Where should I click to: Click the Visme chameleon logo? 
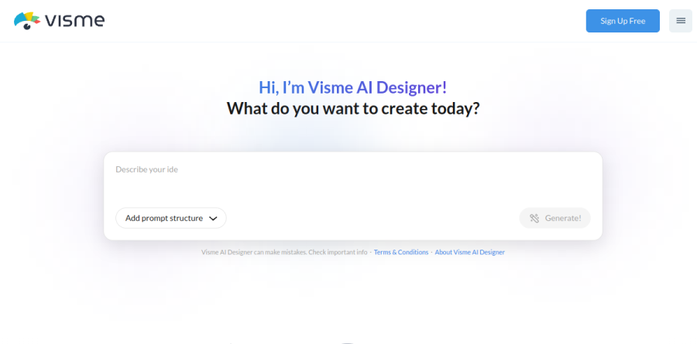coord(59,21)
